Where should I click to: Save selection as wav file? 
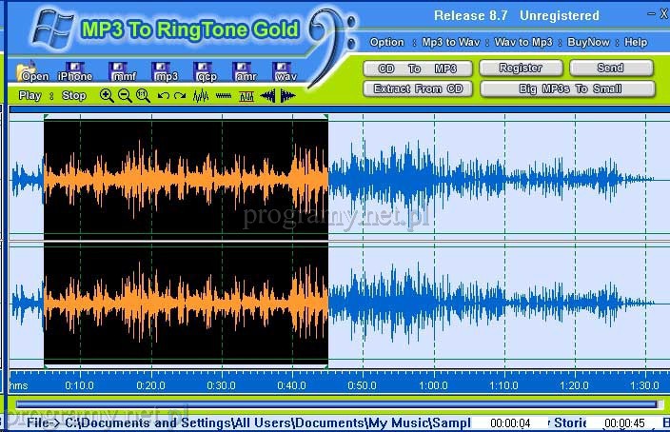pyautogui.click(x=286, y=71)
